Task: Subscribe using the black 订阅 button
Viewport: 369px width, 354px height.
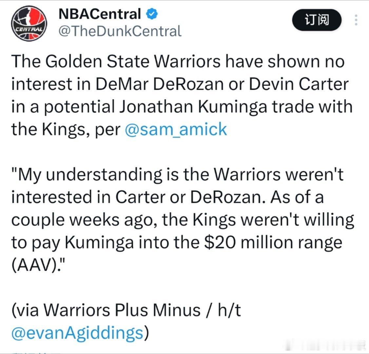Action: pyautogui.click(x=317, y=20)
